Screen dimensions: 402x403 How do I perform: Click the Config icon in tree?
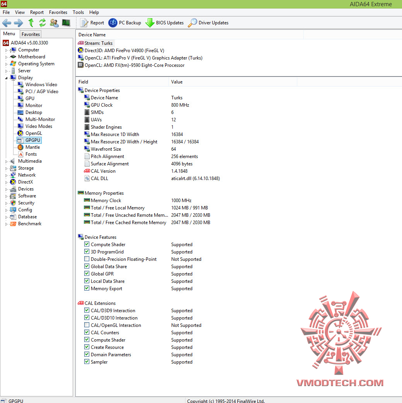13,210
